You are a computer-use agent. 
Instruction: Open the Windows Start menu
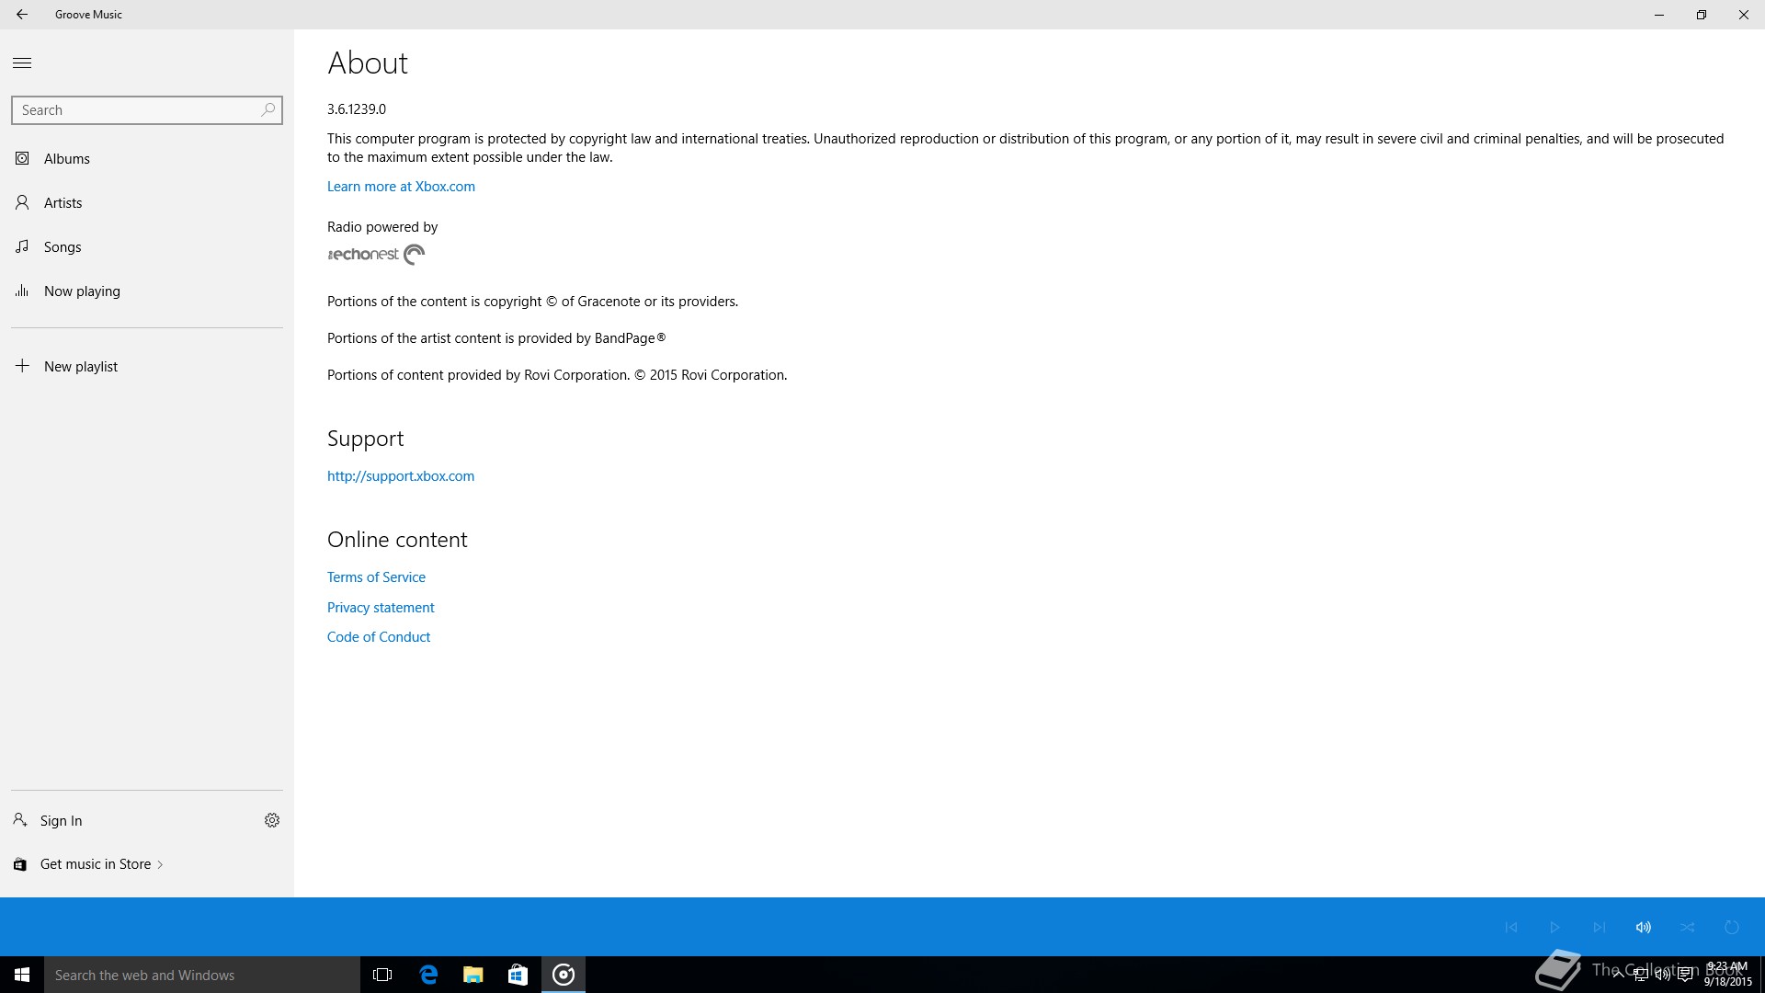point(22,975)
